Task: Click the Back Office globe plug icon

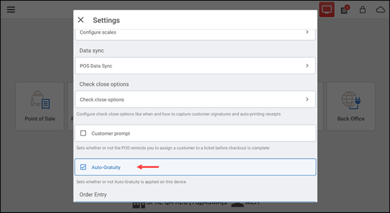Action: click(x=351, y=100)
